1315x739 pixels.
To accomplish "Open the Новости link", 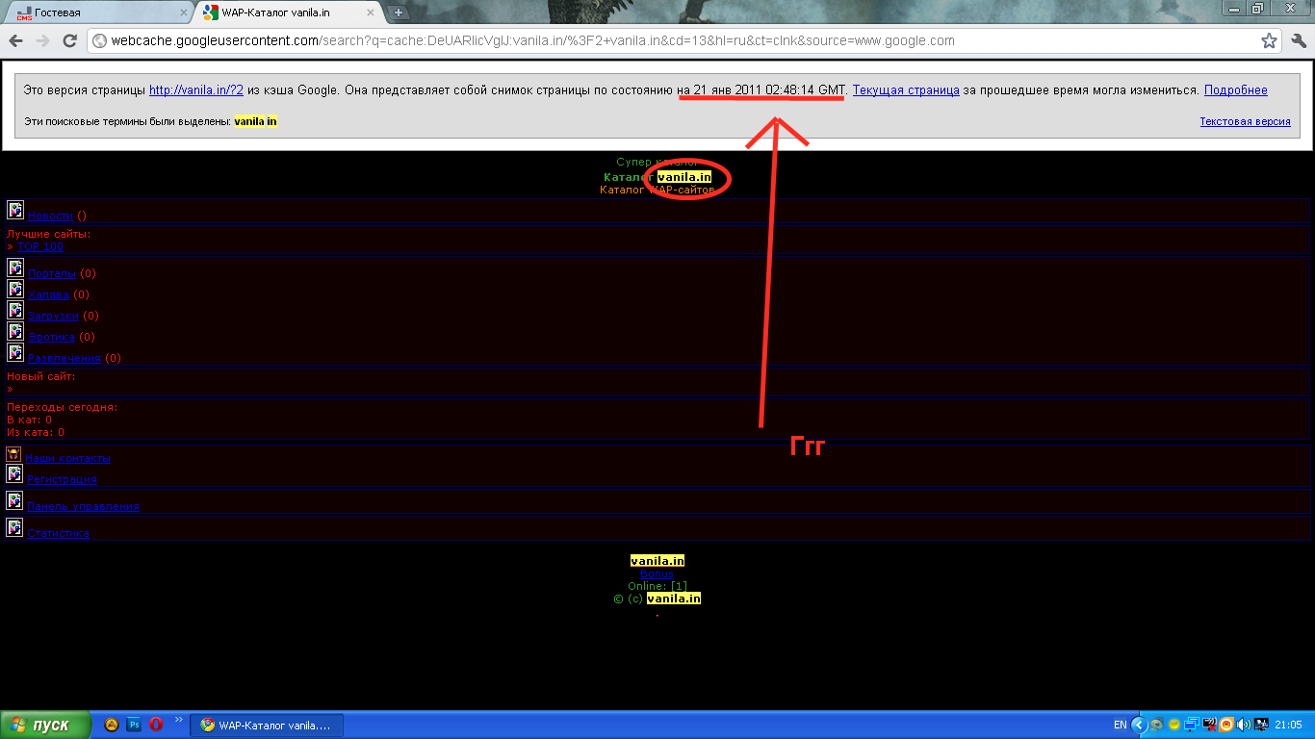I will [50, 216].
